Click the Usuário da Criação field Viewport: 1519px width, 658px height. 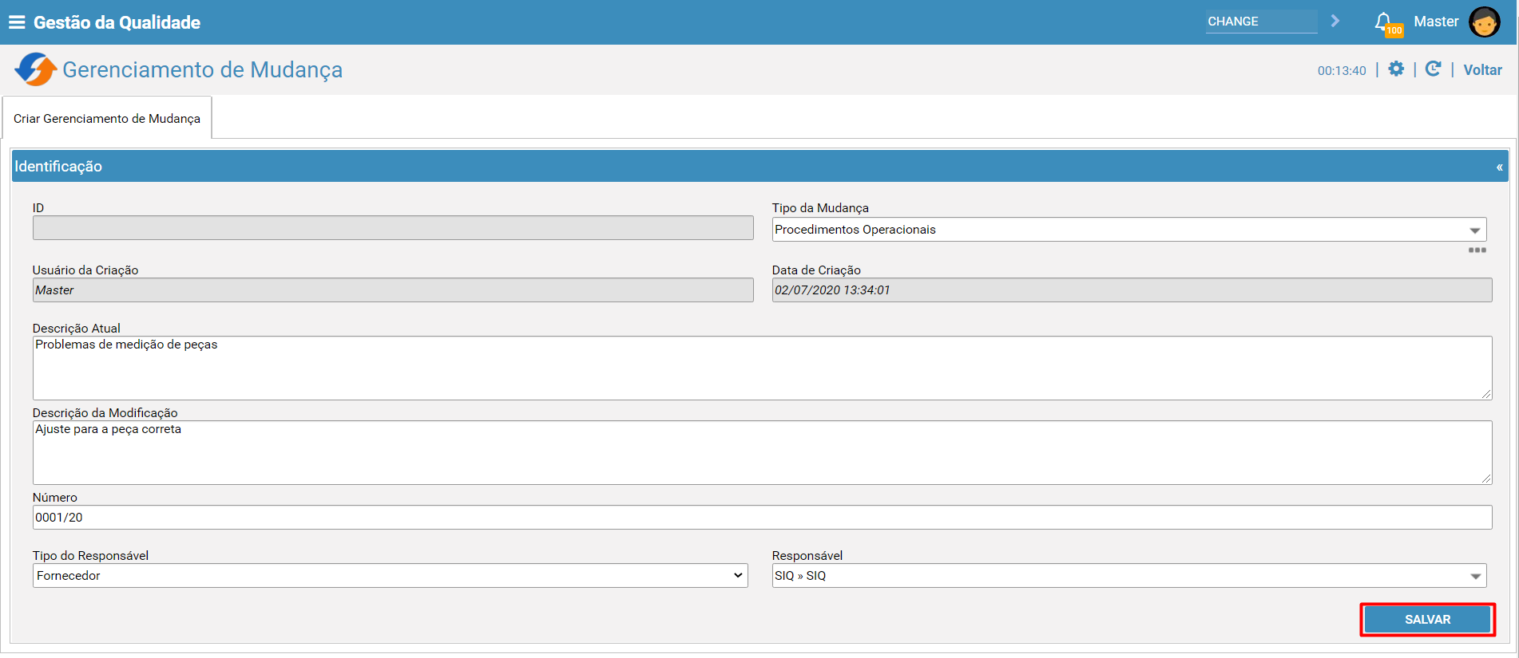click(393, 290)
